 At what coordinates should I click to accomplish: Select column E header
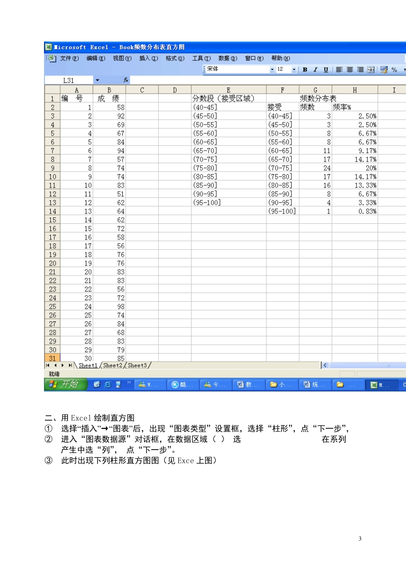tap(229, 90)
